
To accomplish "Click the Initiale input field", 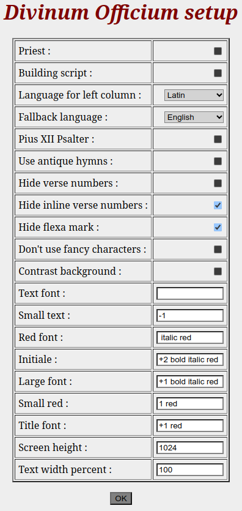I will tap(190, 359).
